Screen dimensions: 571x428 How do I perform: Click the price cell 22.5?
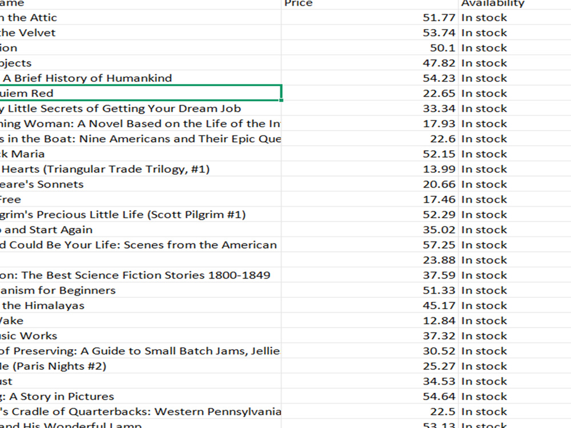tap(369, 411)
